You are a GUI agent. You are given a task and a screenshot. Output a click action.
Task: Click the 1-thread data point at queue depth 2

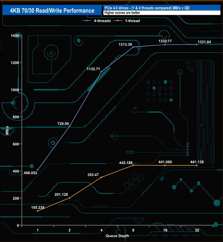(x=69, y=198)
